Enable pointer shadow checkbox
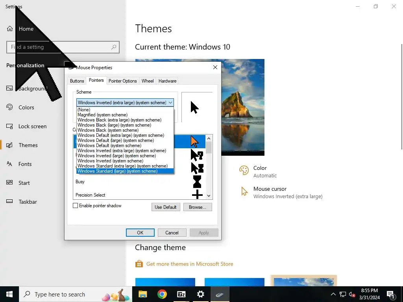Viewport: 403px width, 302px height. pos(75,205)
